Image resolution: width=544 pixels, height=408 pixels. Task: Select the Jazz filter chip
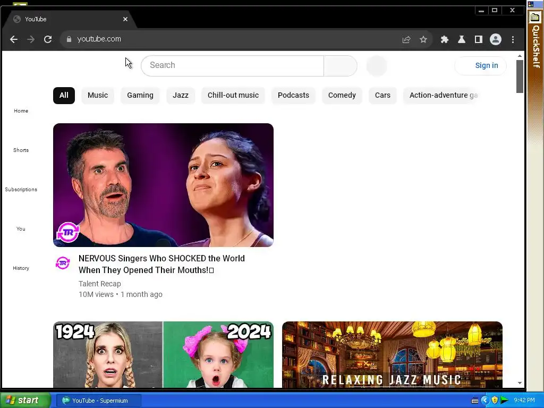(x=181, y=96)
